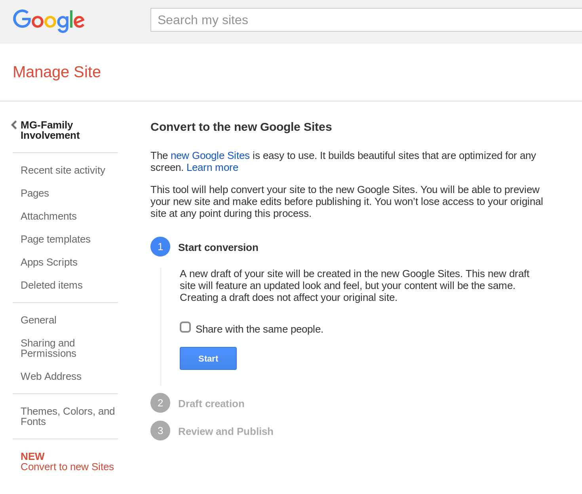Viewport: 582px width, 494px height.
Task: Click the step 2 Draft creation circle
Action: coord(160,403)
